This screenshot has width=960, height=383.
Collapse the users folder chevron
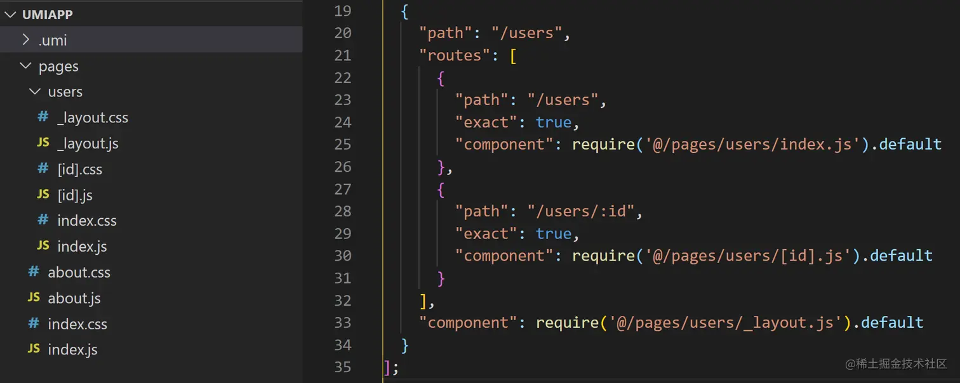(36, 92)
